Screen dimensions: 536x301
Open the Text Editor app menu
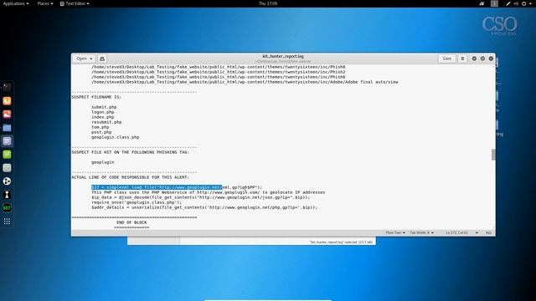pyautogui.click(x=75, y=3)
